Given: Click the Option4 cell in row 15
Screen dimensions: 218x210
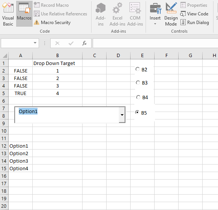Looking at the screenshot, I should point(21,169).
